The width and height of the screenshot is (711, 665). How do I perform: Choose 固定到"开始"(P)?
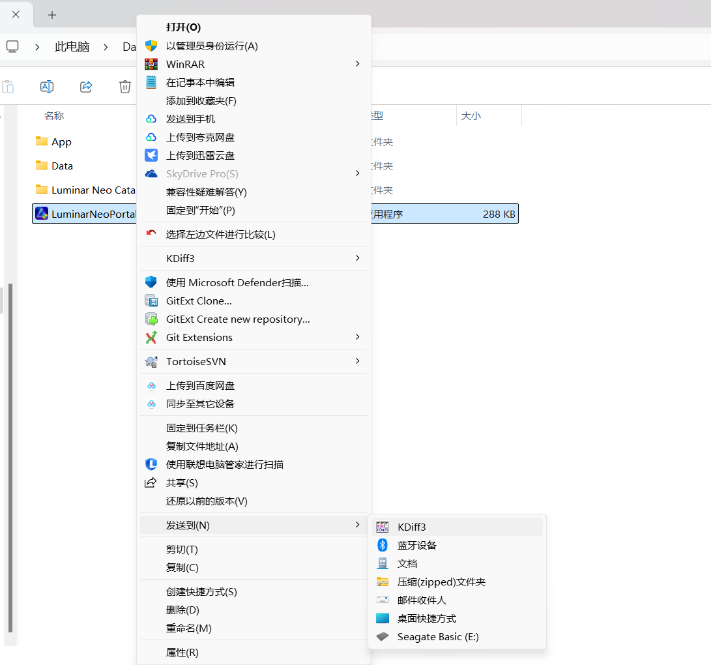[x=254, y=210]
